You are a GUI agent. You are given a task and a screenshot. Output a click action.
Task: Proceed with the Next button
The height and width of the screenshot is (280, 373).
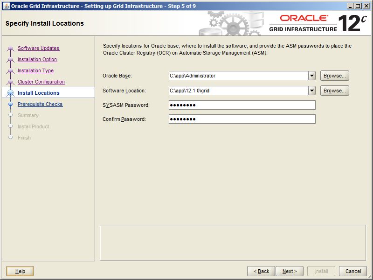coord(290,271)
